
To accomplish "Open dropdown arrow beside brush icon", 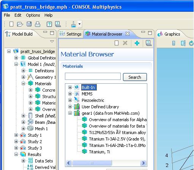I will coord(79,24).
